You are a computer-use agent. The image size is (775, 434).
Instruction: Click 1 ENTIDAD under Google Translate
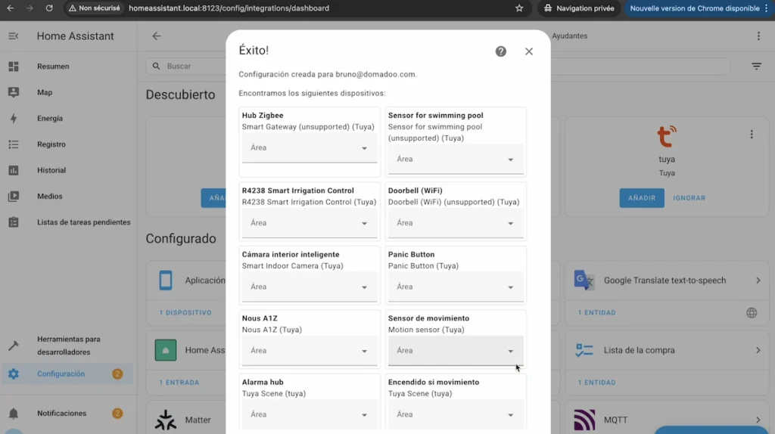[x=596, y=312]
